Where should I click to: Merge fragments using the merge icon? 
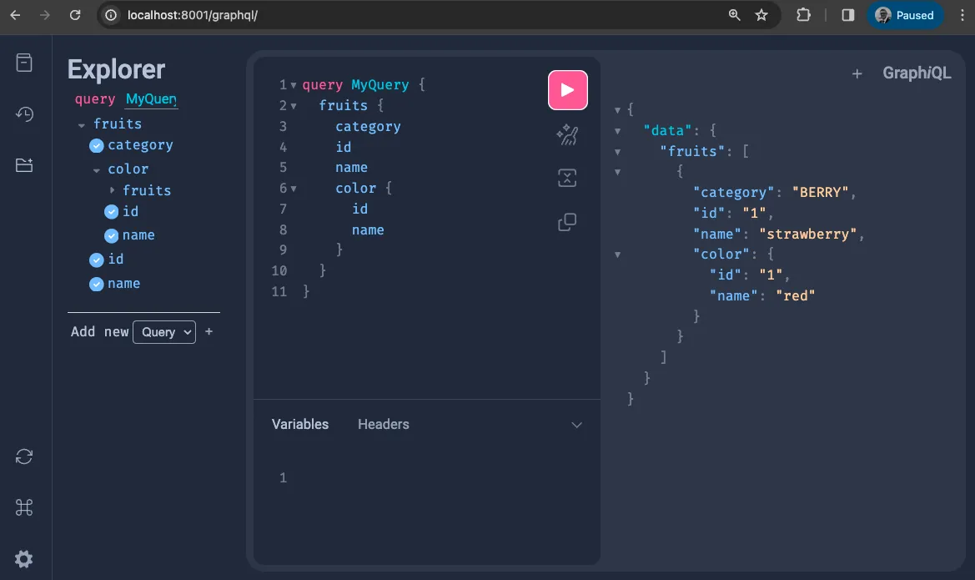[568, 178]
